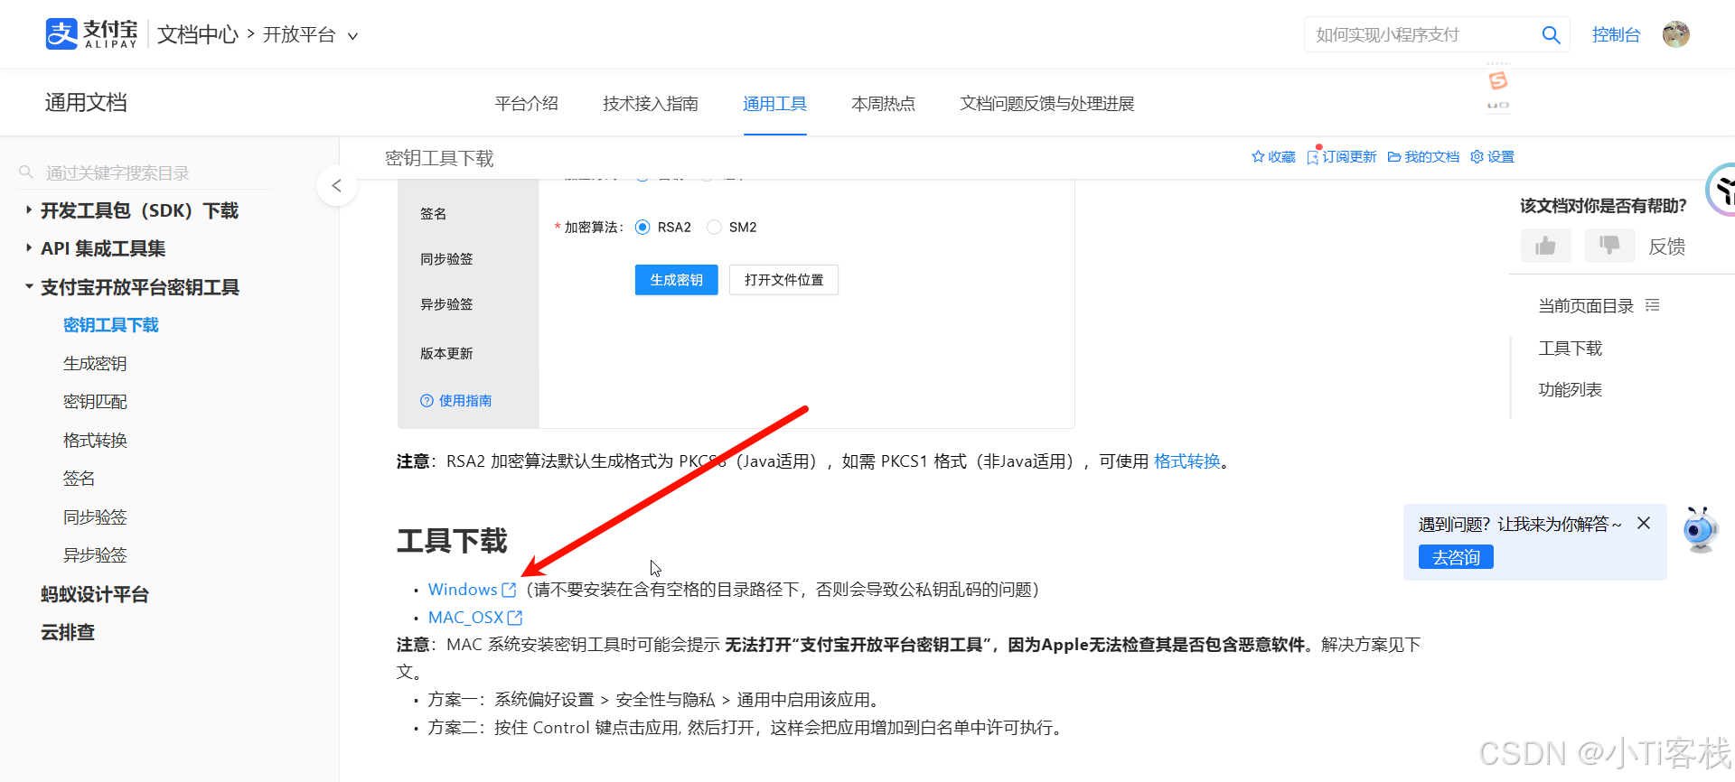Select 同步验签 in the sidebar tree
The image size is (1735, 782).
pos(95,517)
